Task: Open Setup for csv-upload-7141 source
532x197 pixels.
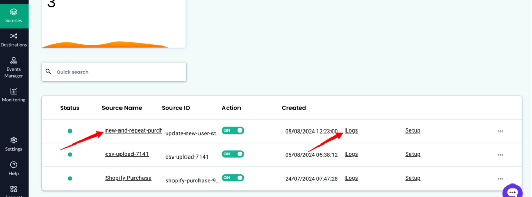Action: pyautogui.click(x=413, y=154)
